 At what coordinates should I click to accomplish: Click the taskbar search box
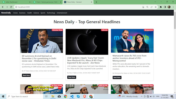click(25, 96)
